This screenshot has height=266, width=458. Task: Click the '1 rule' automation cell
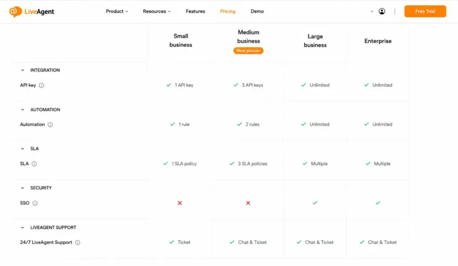tap(180, 124)
